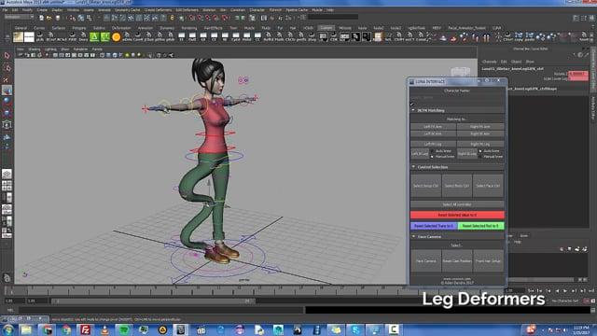Viewport: 597px width, 336px height.
Task: Select the arrow Select tool in left toolbox
Action: click(x=7, y=56)
